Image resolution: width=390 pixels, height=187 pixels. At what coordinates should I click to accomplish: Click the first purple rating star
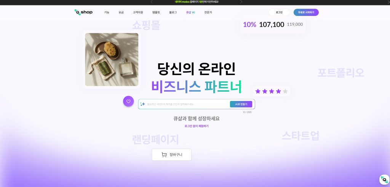(258, 91)
